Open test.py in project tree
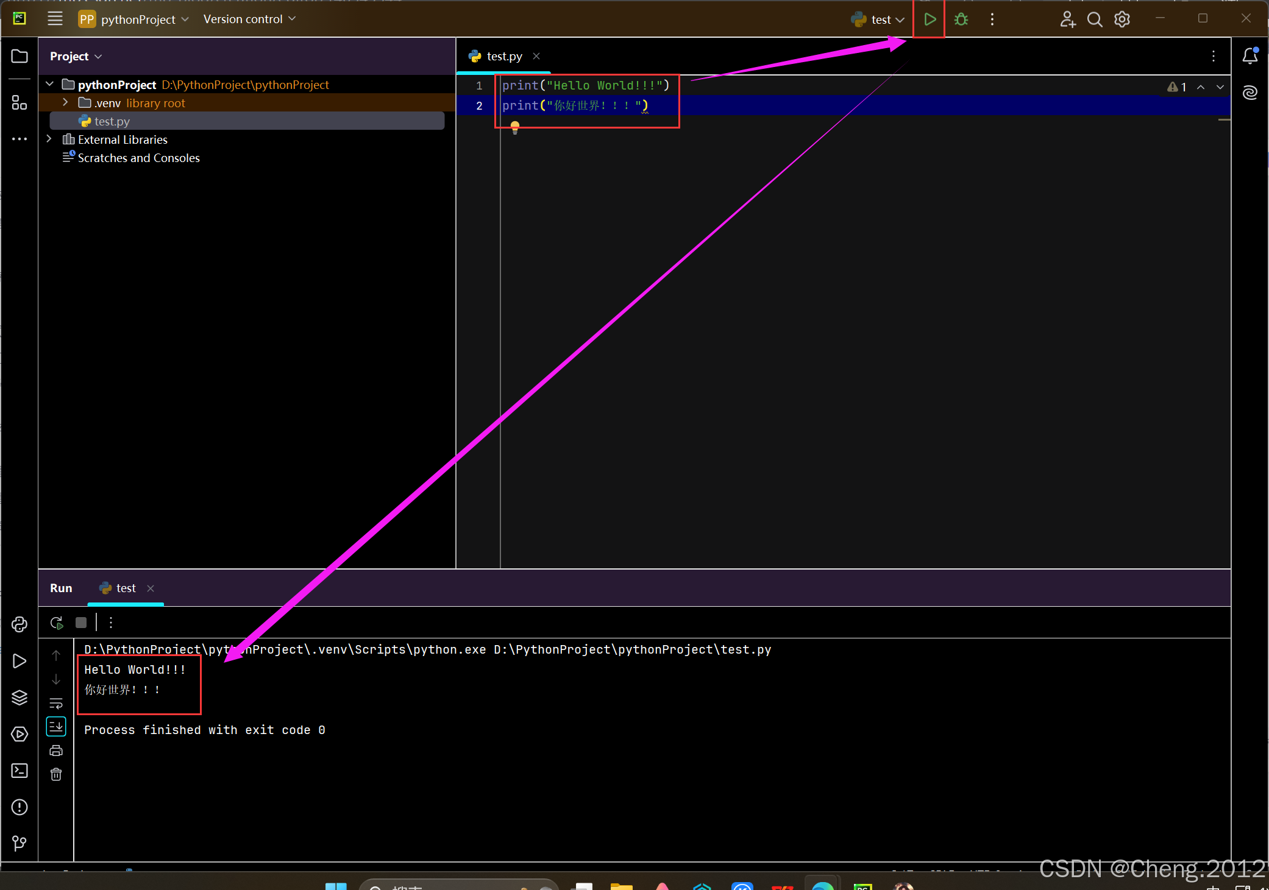Image resolution: width=1269 pixels, height=890 pixels. [112, 121]
